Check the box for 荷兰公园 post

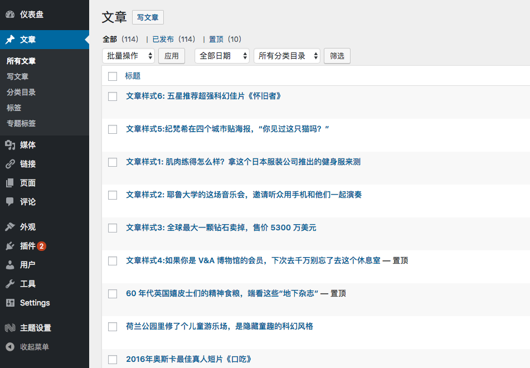[x=113, y=327]
